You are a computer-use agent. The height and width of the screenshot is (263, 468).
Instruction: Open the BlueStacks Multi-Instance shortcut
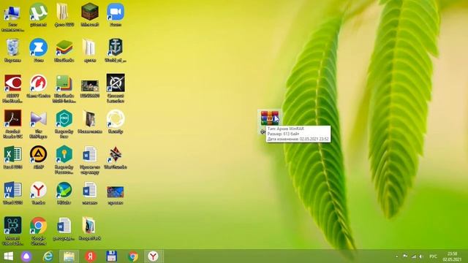tap(64, 83)
